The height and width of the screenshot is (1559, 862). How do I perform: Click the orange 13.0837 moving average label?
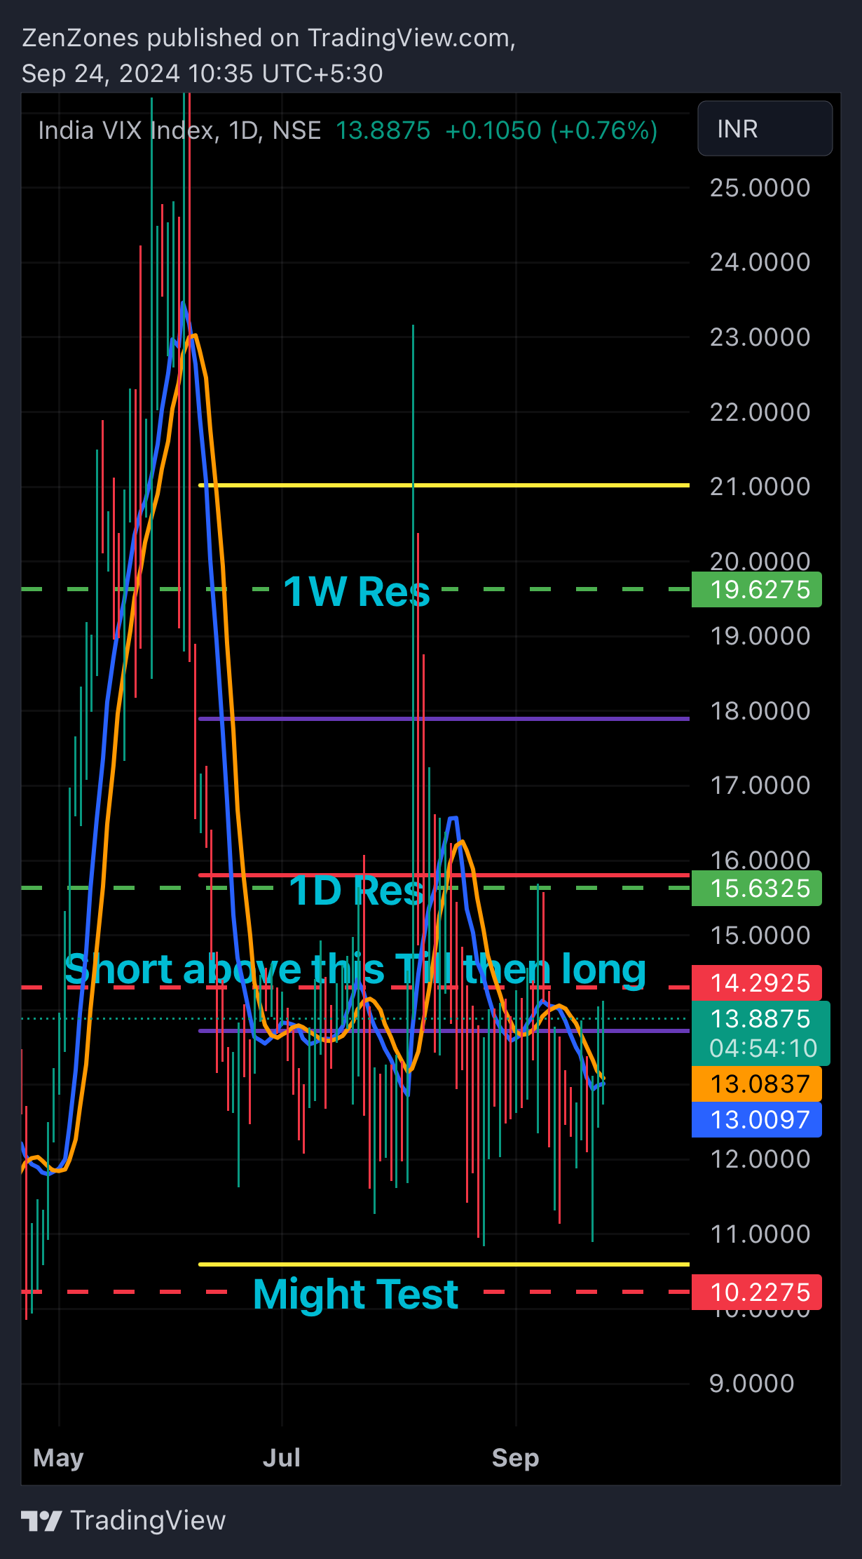(757, 1084)
